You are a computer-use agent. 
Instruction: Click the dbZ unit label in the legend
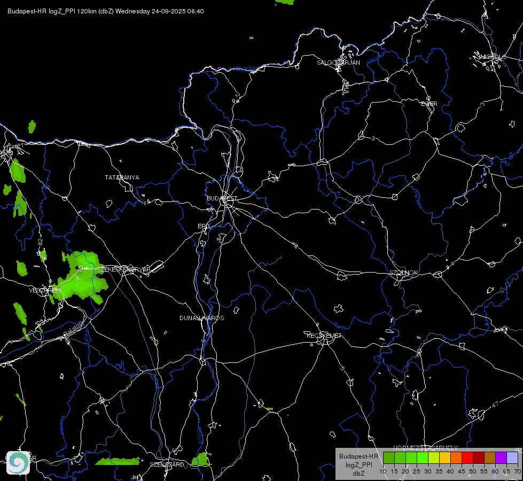(x=359, y=474)
